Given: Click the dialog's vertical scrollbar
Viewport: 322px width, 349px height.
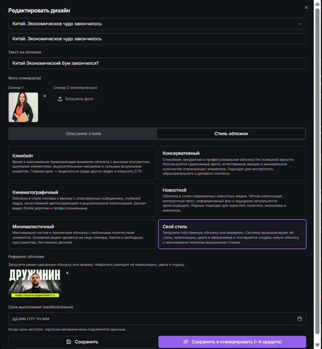Looking at the screenshot, I should tap(317, 171).
